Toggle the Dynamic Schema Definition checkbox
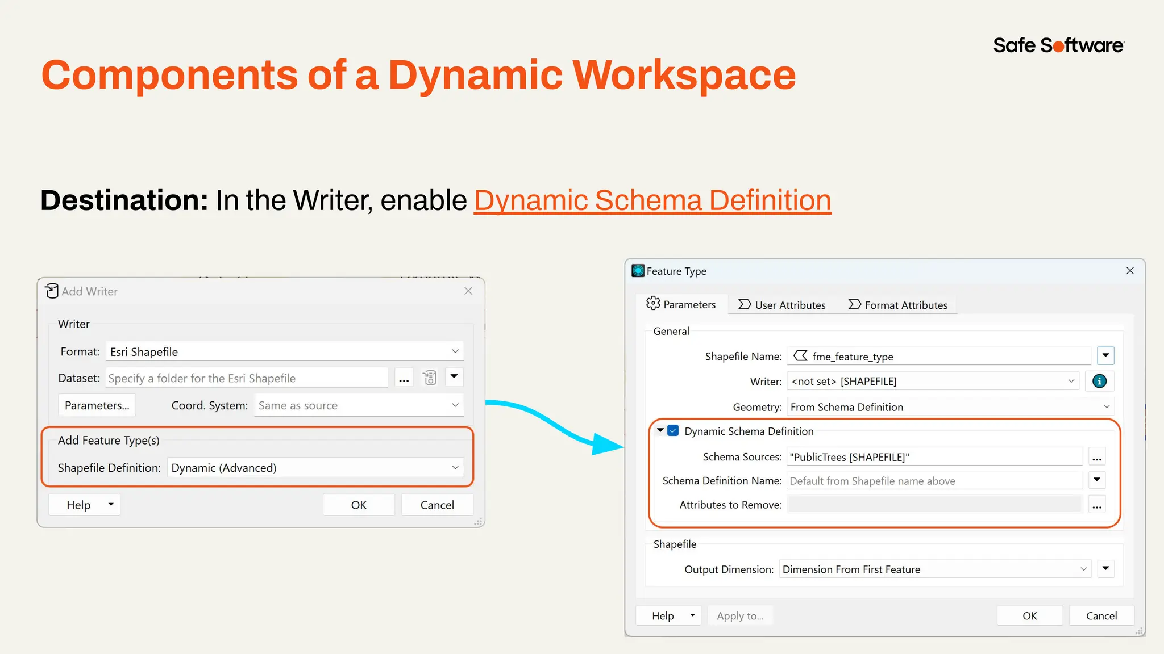The height and width of the screenshot is (654, 1164). click(x=674, y=431)
